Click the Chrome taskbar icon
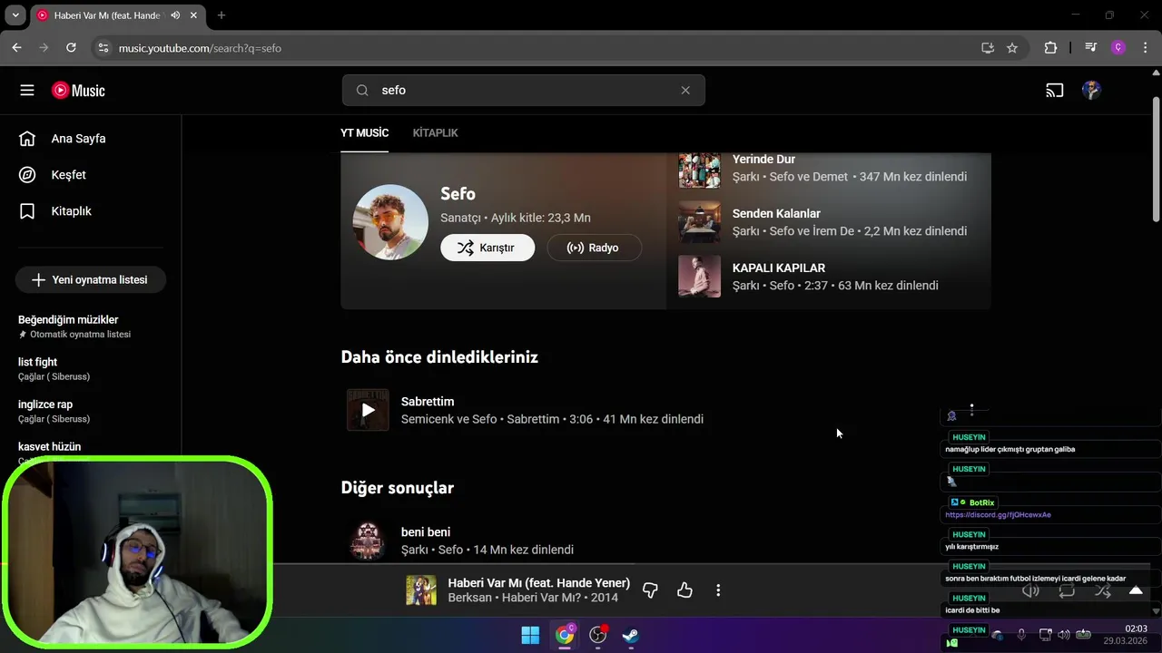 [565, 635]
